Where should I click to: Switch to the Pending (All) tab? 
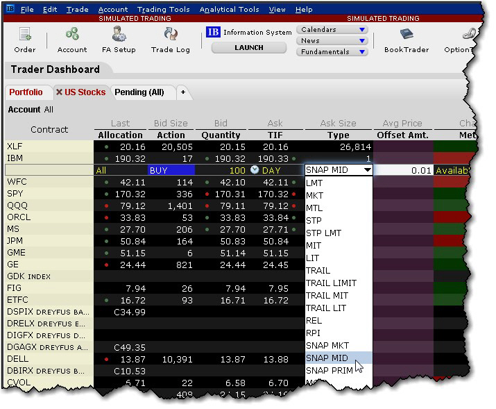pyautogui.click(x=139, y=92)
